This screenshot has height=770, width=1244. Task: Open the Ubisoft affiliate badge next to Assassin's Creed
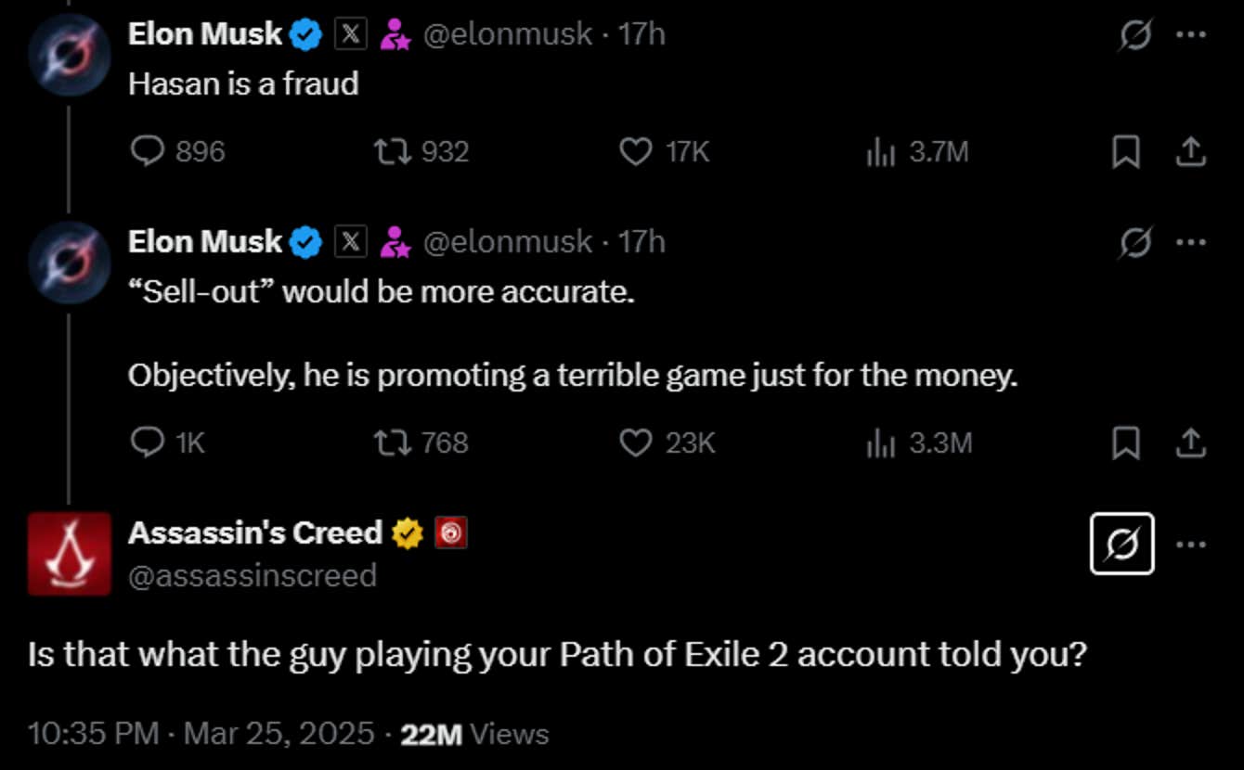coord(451,533)
